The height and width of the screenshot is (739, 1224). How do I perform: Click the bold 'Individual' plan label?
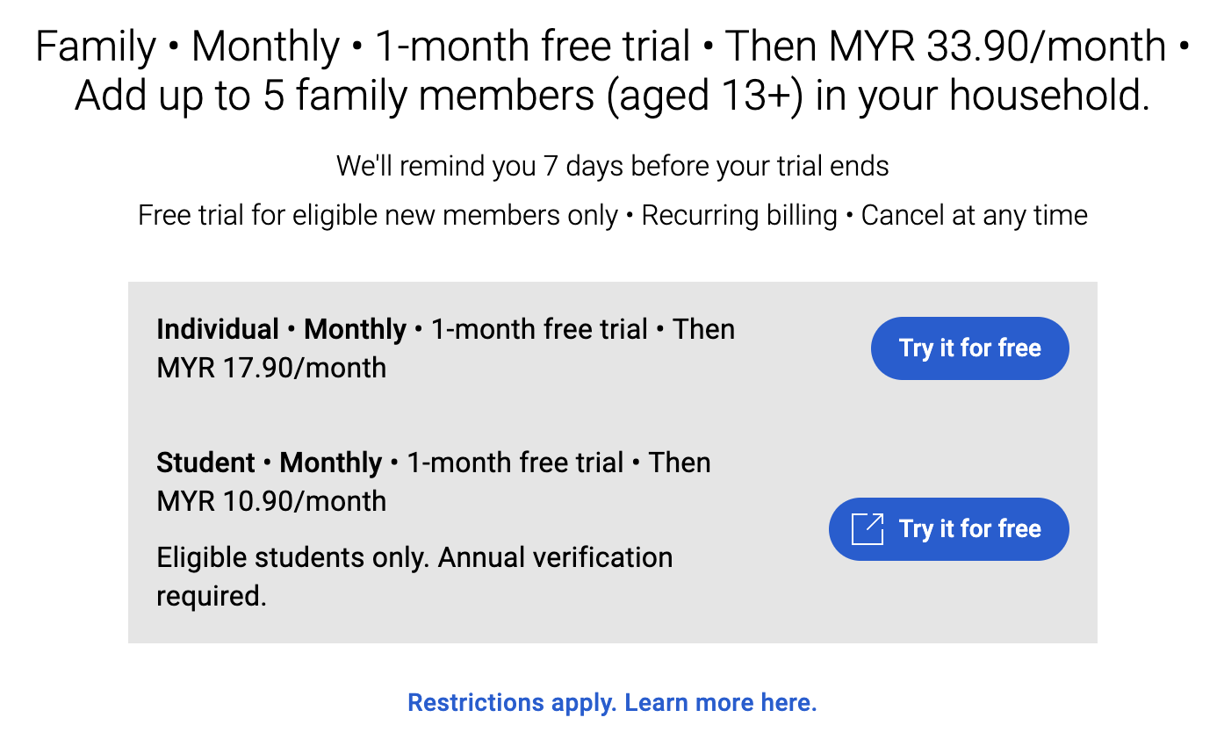217,330
